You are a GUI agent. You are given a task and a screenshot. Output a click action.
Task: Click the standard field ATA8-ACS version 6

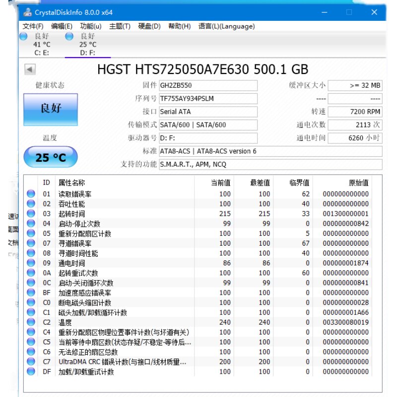tap(270, 151)
